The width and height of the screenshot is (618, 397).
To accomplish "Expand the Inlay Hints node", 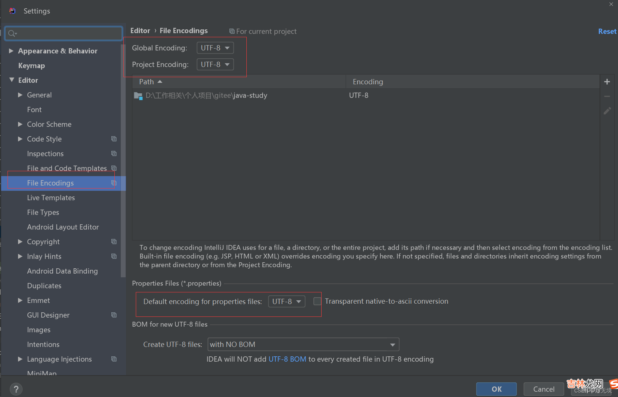I will coord(20,256).
